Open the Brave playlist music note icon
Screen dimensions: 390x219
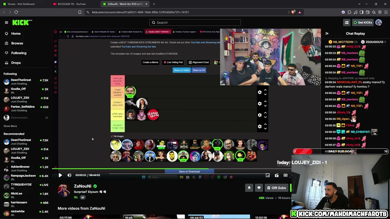(356, 12)
